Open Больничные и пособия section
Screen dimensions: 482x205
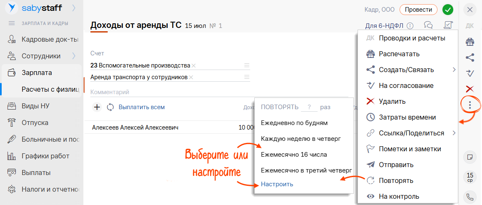(x=51, y=139)
